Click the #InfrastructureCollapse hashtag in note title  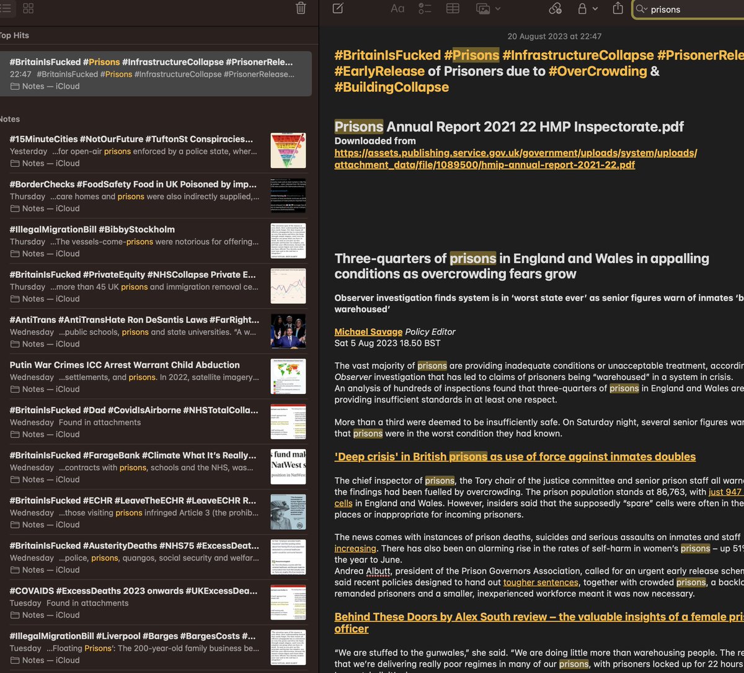click(578, 55)
